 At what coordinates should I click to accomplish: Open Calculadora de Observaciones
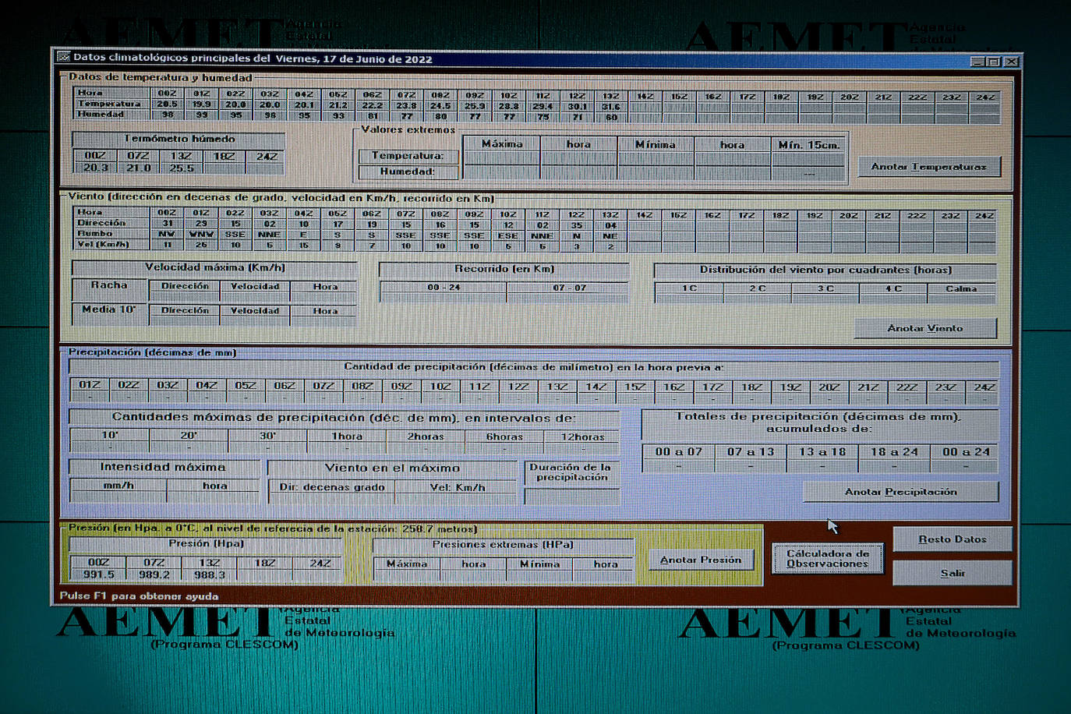[827, 559]
